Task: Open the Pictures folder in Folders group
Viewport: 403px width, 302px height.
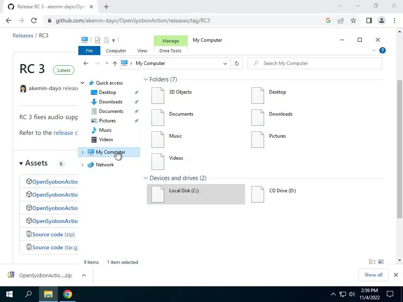Action: pyautogui.click(x=257, y=140)
